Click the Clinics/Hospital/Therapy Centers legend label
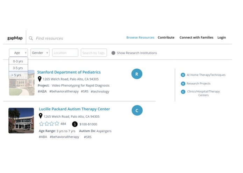Viewport: 243px width, 173px height. pos(203,93)
